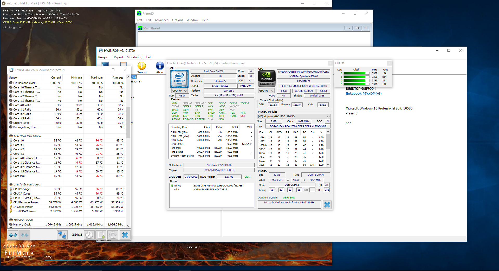Click the Sensor Status window title icon
Image resolution: width=499 pixels, height=271 pixels.
pos(11,70)
